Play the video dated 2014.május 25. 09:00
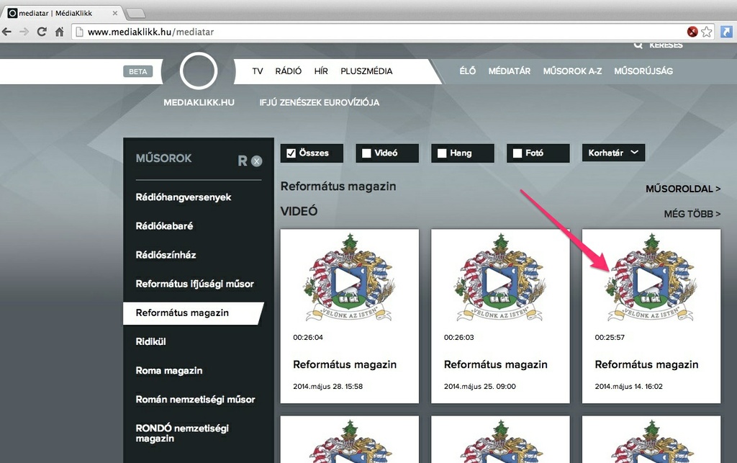737x463 pixels. point(499,281)
